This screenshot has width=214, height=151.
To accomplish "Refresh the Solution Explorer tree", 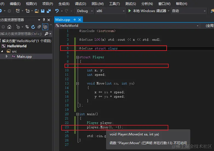I will [x=33, y=27].
